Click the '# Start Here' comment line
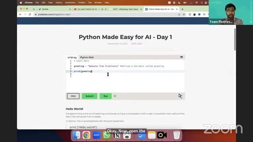Image resolution: width=253 pixels, height=142 pixels. point(81,61)
